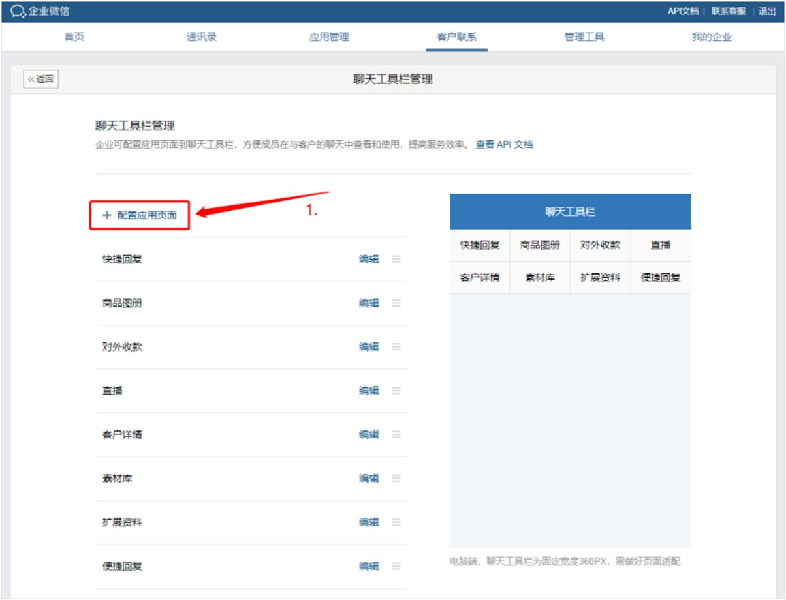Click 退出 to log out

[x=767, y=11]
